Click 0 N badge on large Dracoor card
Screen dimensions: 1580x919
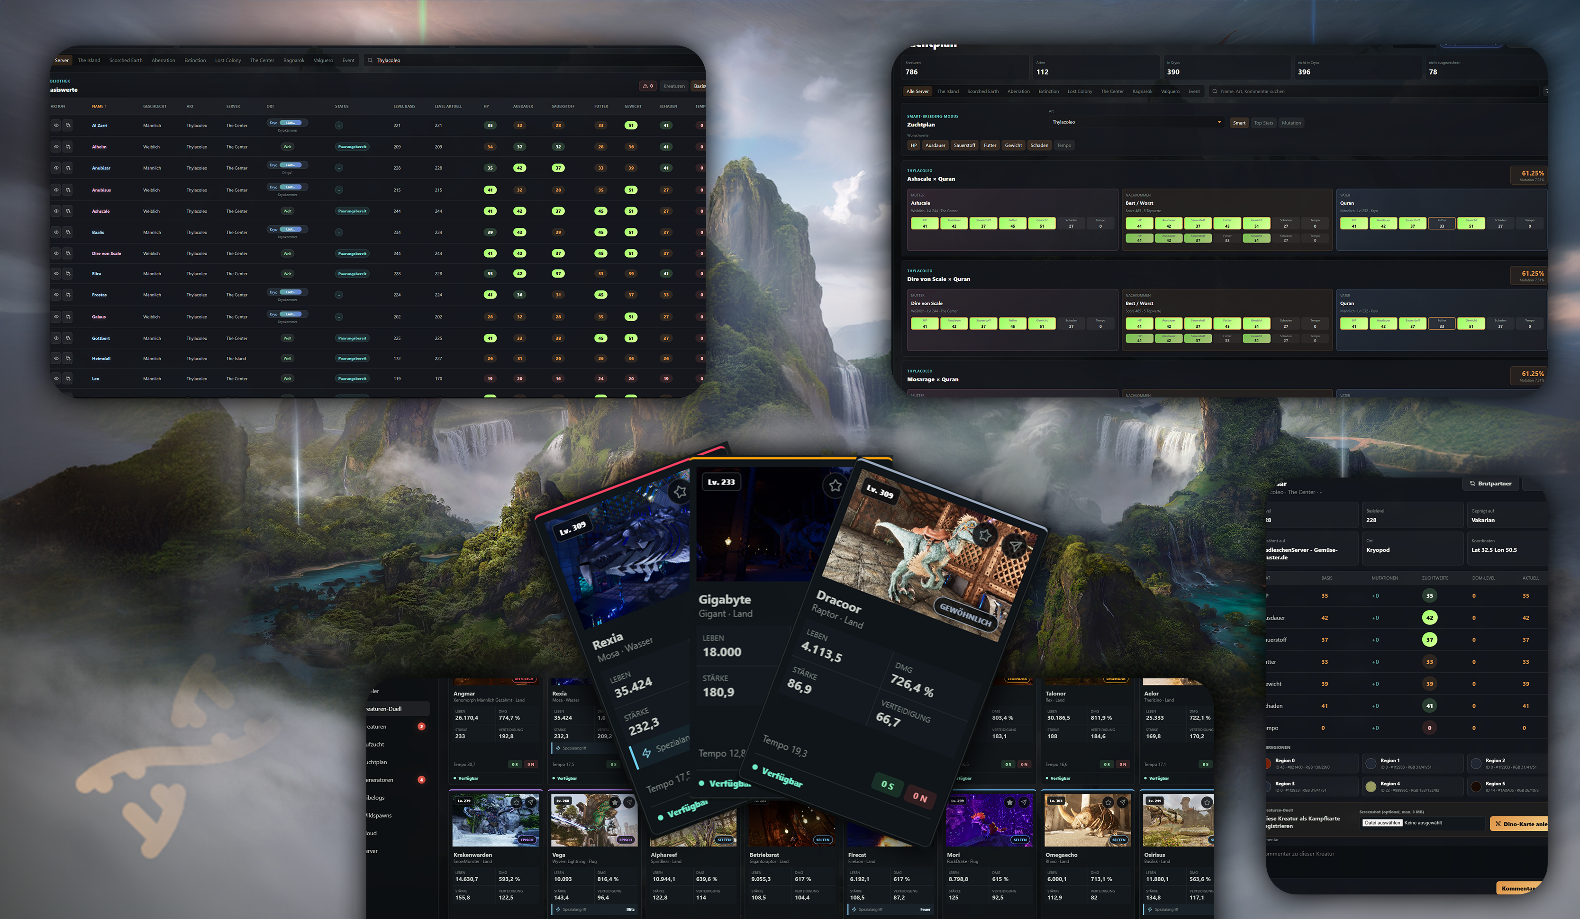click(x=920, y=797)
